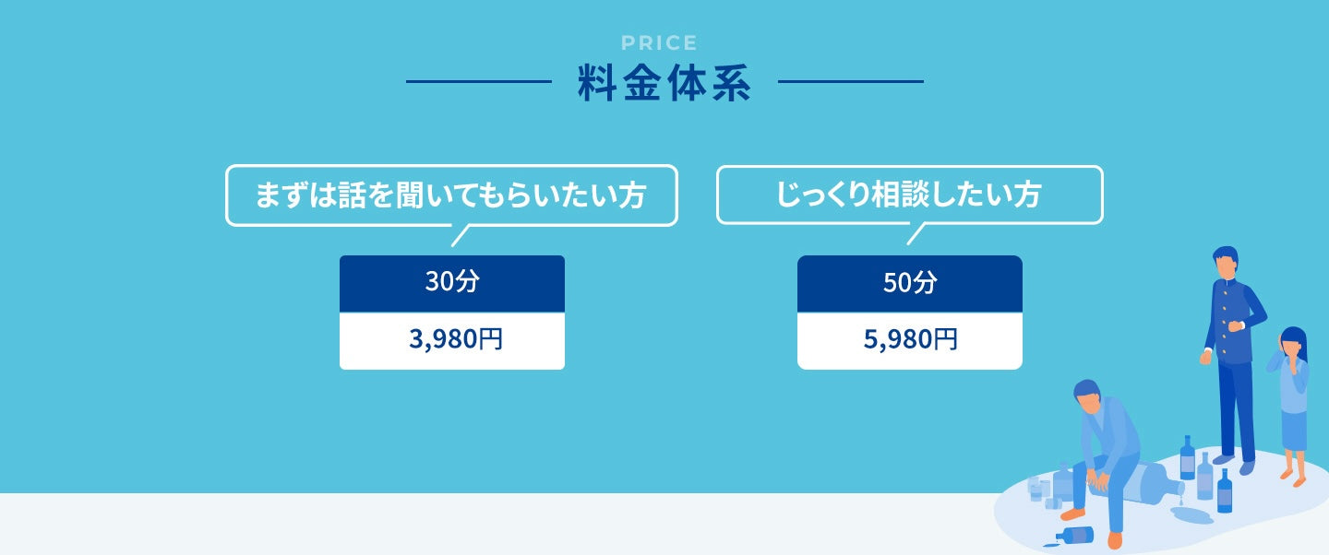Click the 3,980円 price box
This screenshot has height=555, width=1329.
[x=452, y=341]
